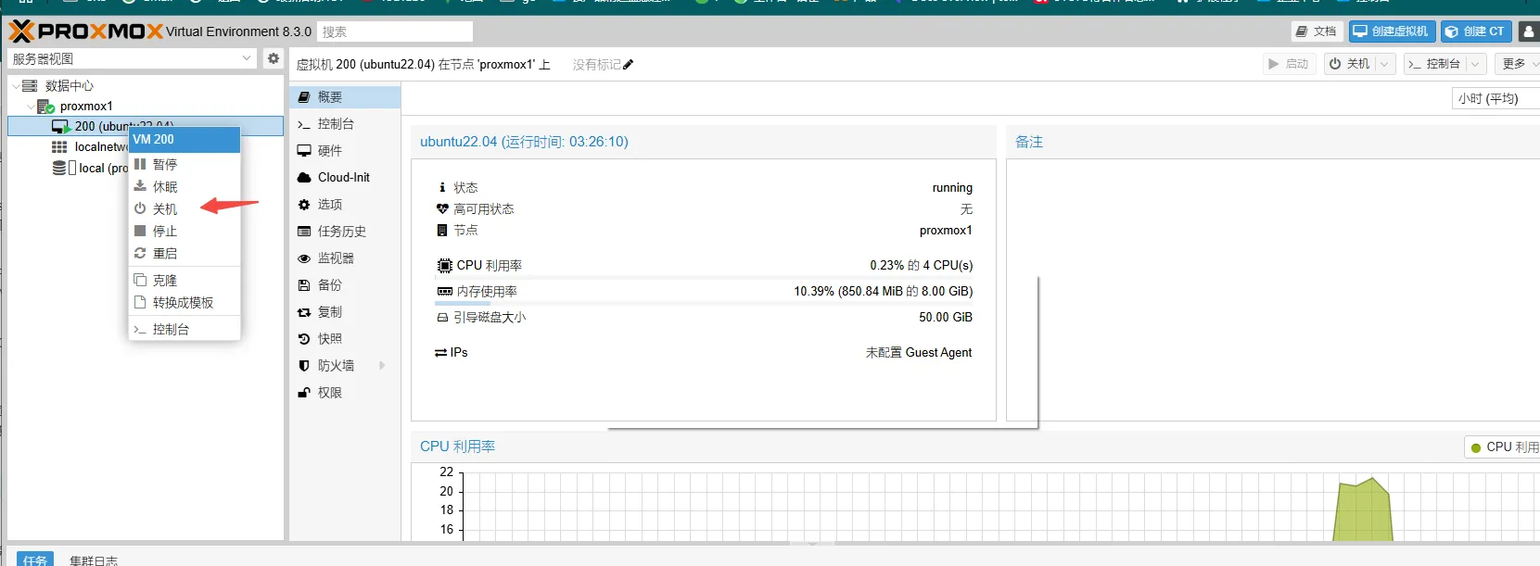Open the Permissions (权限) tab
Image resolution: width=1540 pixels, height=566 pixels.
[345, 392]
